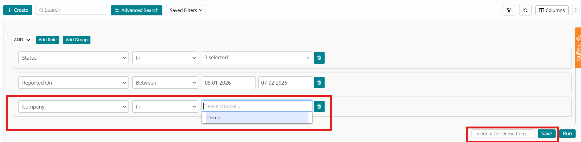Click the refresh icon button
The height and width of the screenshot is (142, 581).
coord(525,10)
